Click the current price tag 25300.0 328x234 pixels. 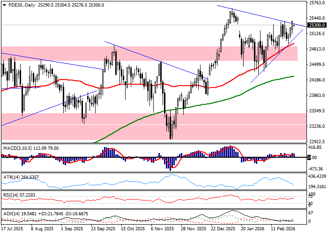coord(317,25)
